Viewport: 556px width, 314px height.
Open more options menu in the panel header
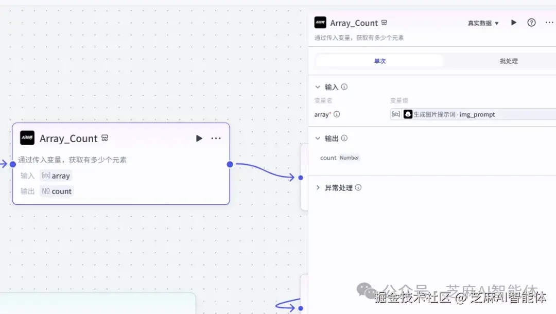click(549, 23)
